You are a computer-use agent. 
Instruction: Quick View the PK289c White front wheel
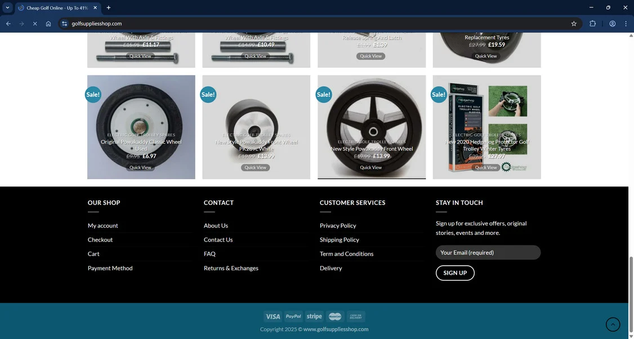pos(256,167)
